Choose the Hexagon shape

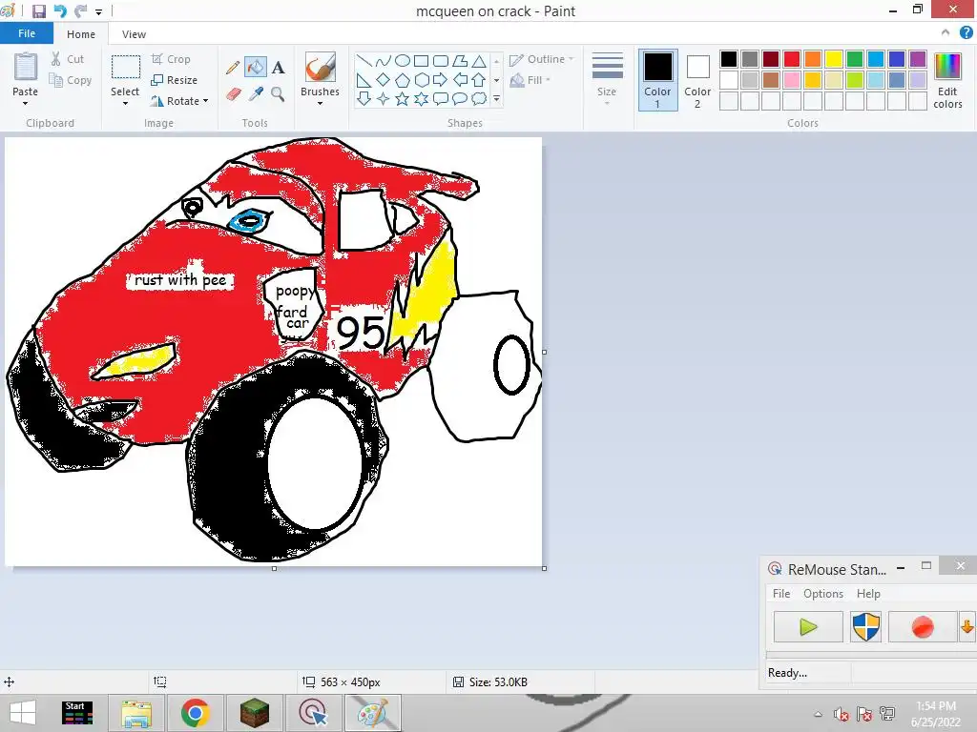click(421, 80)
